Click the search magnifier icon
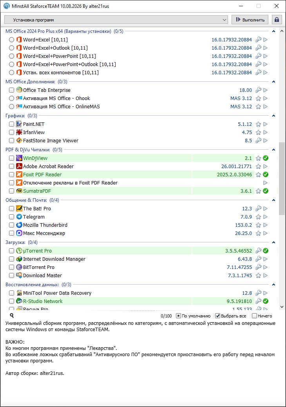This screenshot has width=286, height=407. click(12, 316)
